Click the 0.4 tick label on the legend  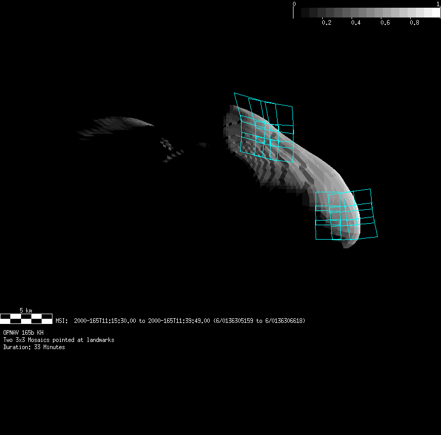[x=356, y=23]
